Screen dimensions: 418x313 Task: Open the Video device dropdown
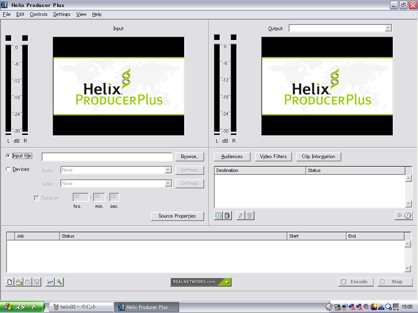(x=168, y=183)
